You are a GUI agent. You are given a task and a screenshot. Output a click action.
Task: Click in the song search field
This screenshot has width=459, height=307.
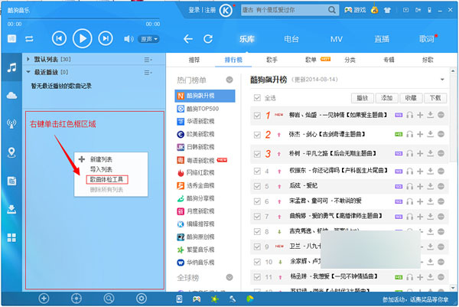click(x=284, y=10)
